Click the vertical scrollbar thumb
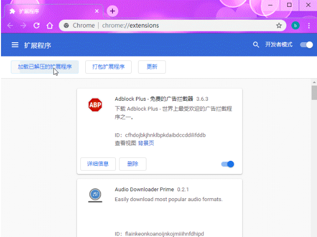This screenshot has width=317, height=237. [314, 92]
